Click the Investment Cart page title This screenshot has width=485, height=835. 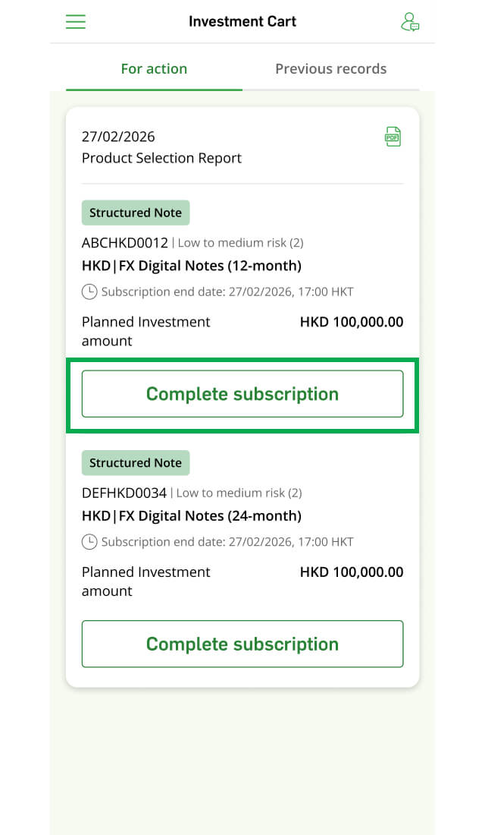coord(242,21)
